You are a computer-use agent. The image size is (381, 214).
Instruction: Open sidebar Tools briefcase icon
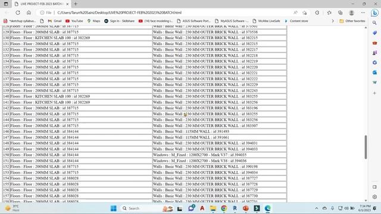pos(374,43)
